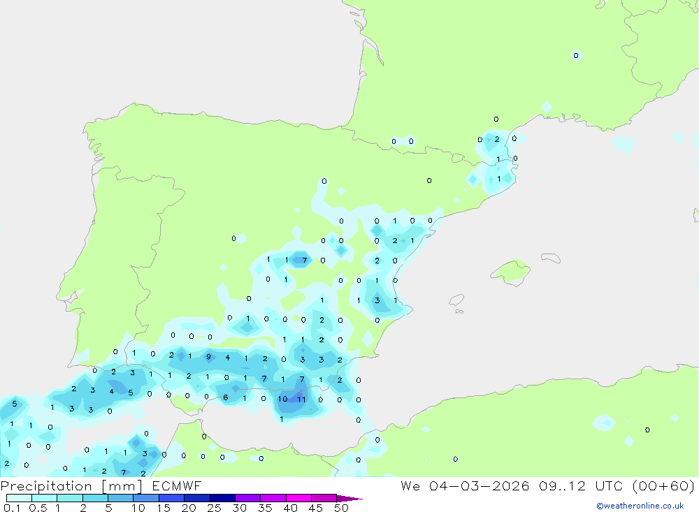This screenshot has width=699, height=512.
Task: Click the 0.1–0.5 mm legend color box
Action: (19, 498)
